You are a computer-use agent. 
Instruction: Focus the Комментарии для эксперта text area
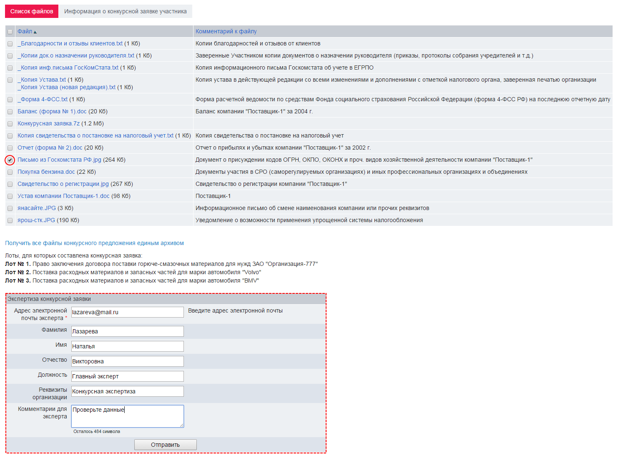127,416
